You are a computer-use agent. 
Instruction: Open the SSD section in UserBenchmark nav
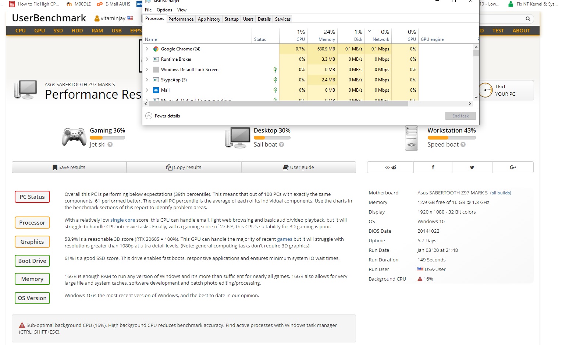(58, 31)
